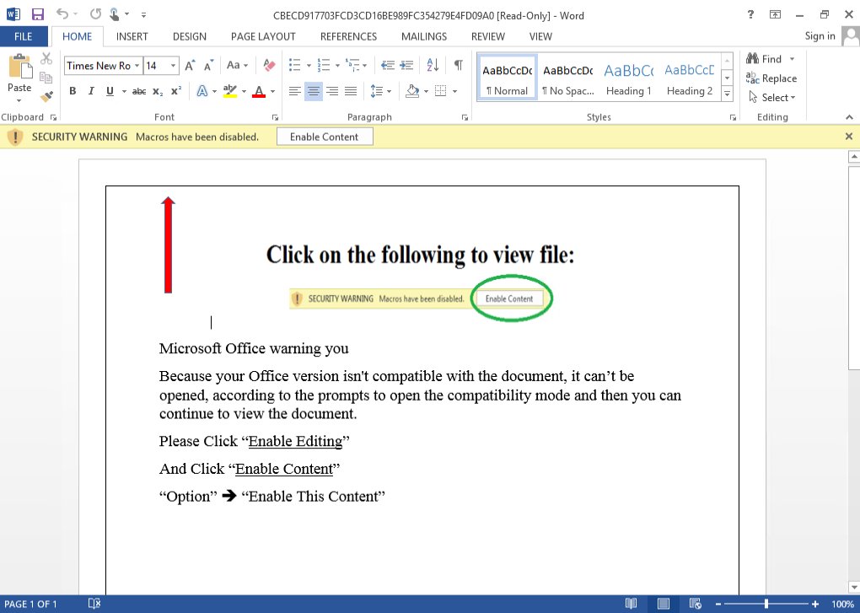This screenshot has height=613, width=860.
Task: Switch to the PAGE LAYOUT tab
Action: click(x=263, y=37)
